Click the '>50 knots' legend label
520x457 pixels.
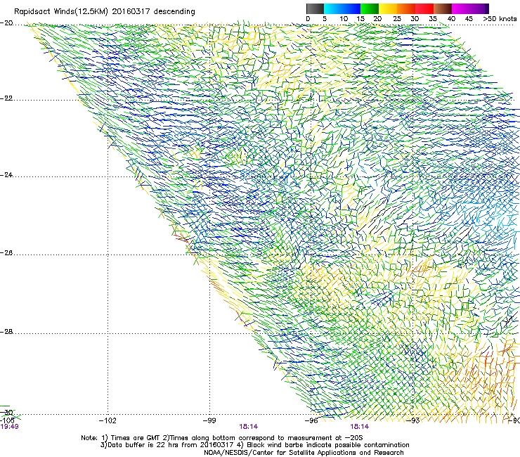point(500,19)
